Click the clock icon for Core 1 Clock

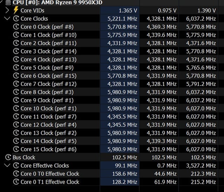tap(16, 35)
